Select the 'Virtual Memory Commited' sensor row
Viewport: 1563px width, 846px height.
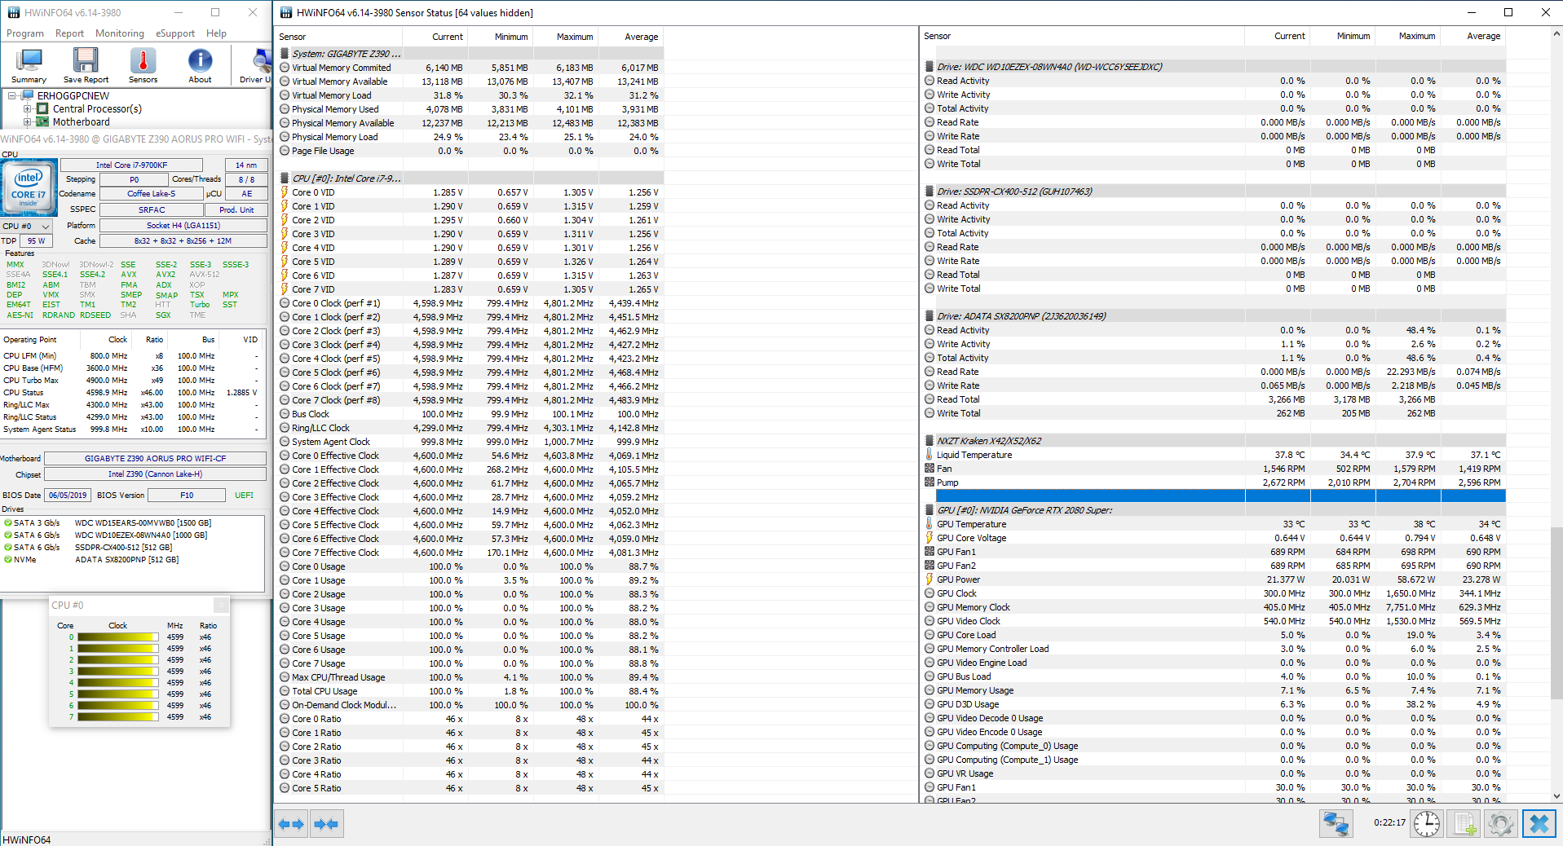tap(470, 68)
